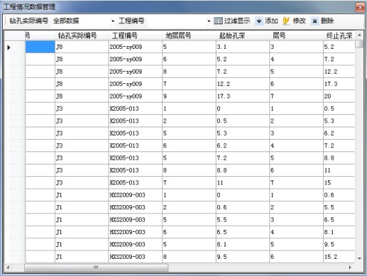The image size is (367, 276).
Task: Click ending depth cell 5.3
Action: 339,120
